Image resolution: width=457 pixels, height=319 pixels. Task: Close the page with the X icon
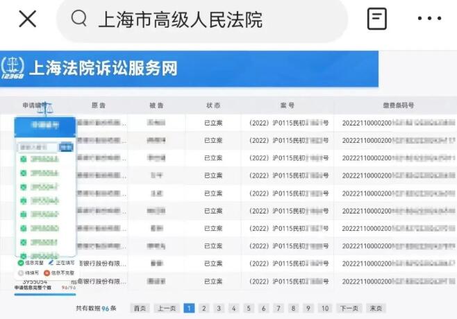[27, 19]
